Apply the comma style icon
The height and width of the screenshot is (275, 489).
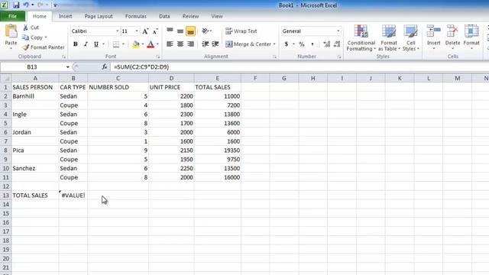pyautogui.click(x=313, y=44)
